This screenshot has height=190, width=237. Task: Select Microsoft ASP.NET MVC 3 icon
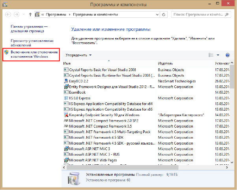point(66,149)
